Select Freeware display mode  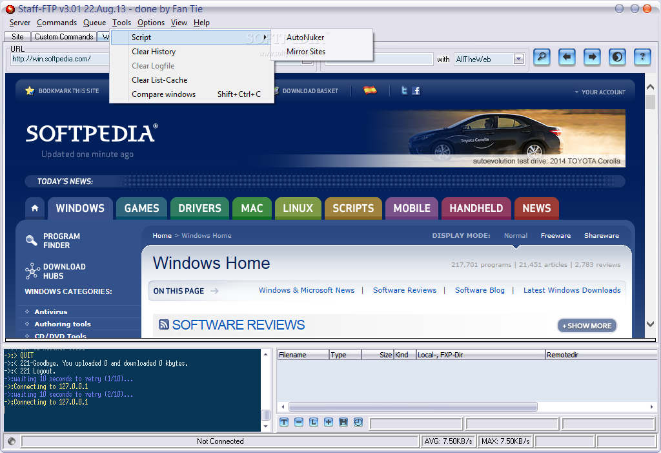coord(556,236)
